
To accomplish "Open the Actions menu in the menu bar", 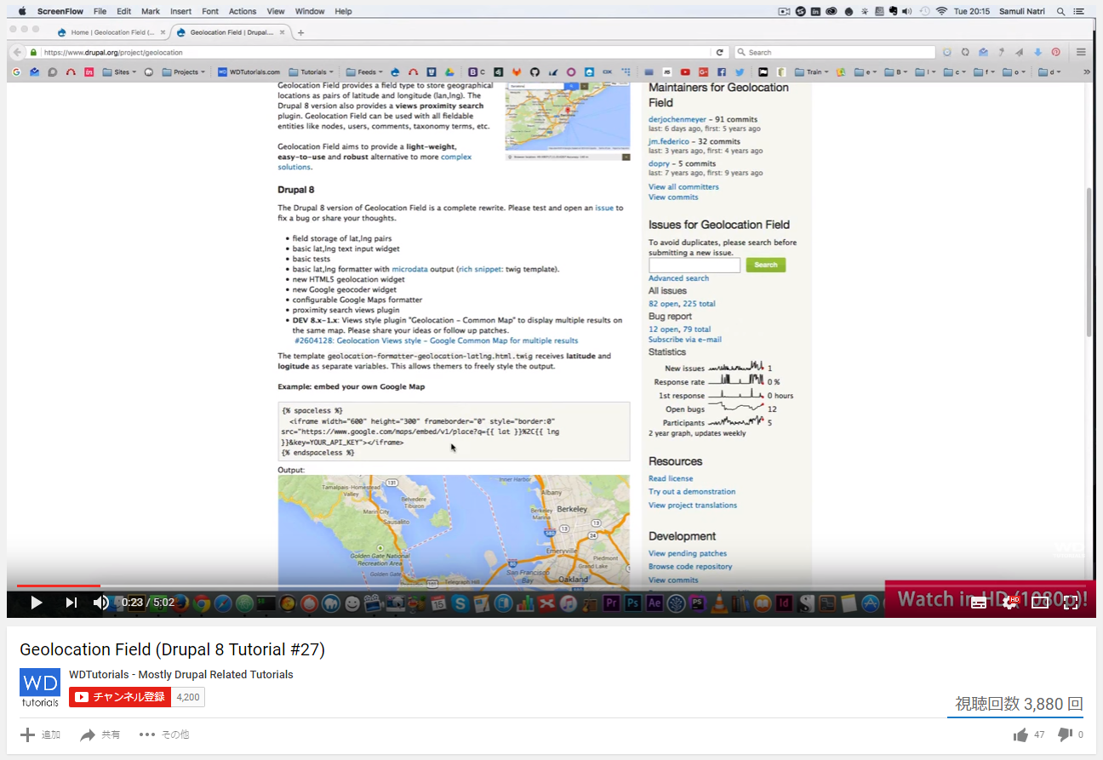I will pos(243,11).
